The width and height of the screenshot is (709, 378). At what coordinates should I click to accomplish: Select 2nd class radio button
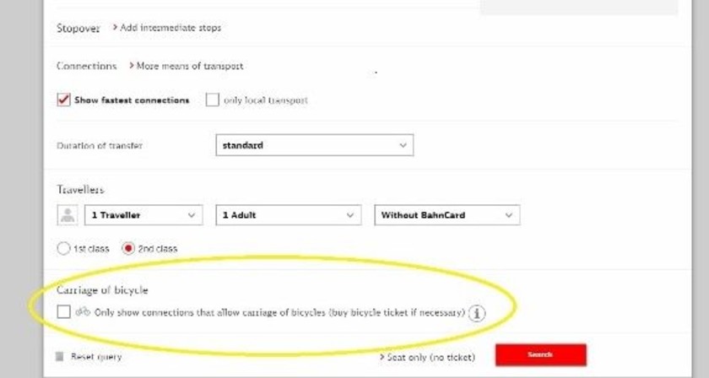[x=129, y=249]
